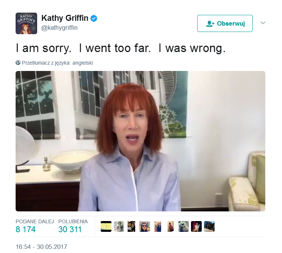Play the apology video thumbnail
Image resolution: width=282 pixels, height=253 pixels.
coord(140,141)
